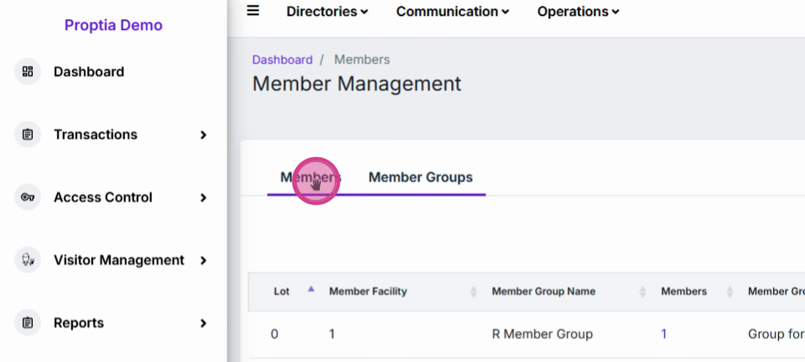Click the Transactions clipboard icon

pyautogui.click(x=28, y=135)
